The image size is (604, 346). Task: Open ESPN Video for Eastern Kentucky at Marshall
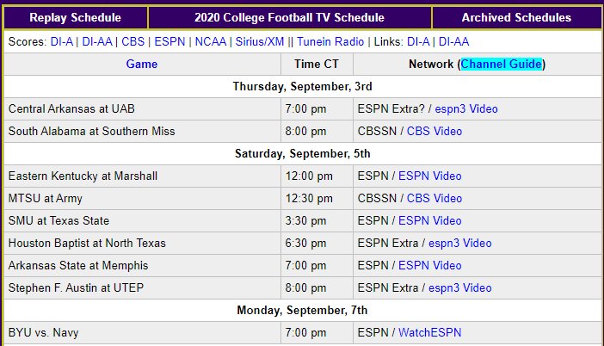point(429,176)
